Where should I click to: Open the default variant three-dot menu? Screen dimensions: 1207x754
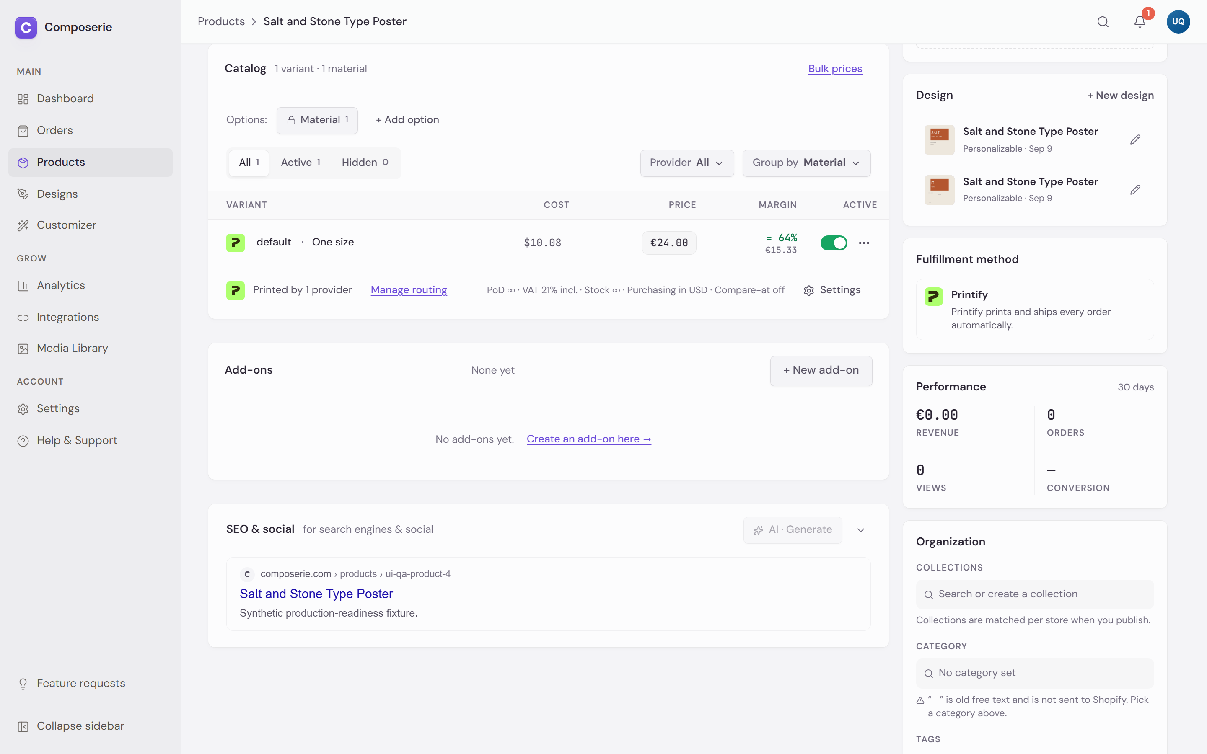click(864, 243)
